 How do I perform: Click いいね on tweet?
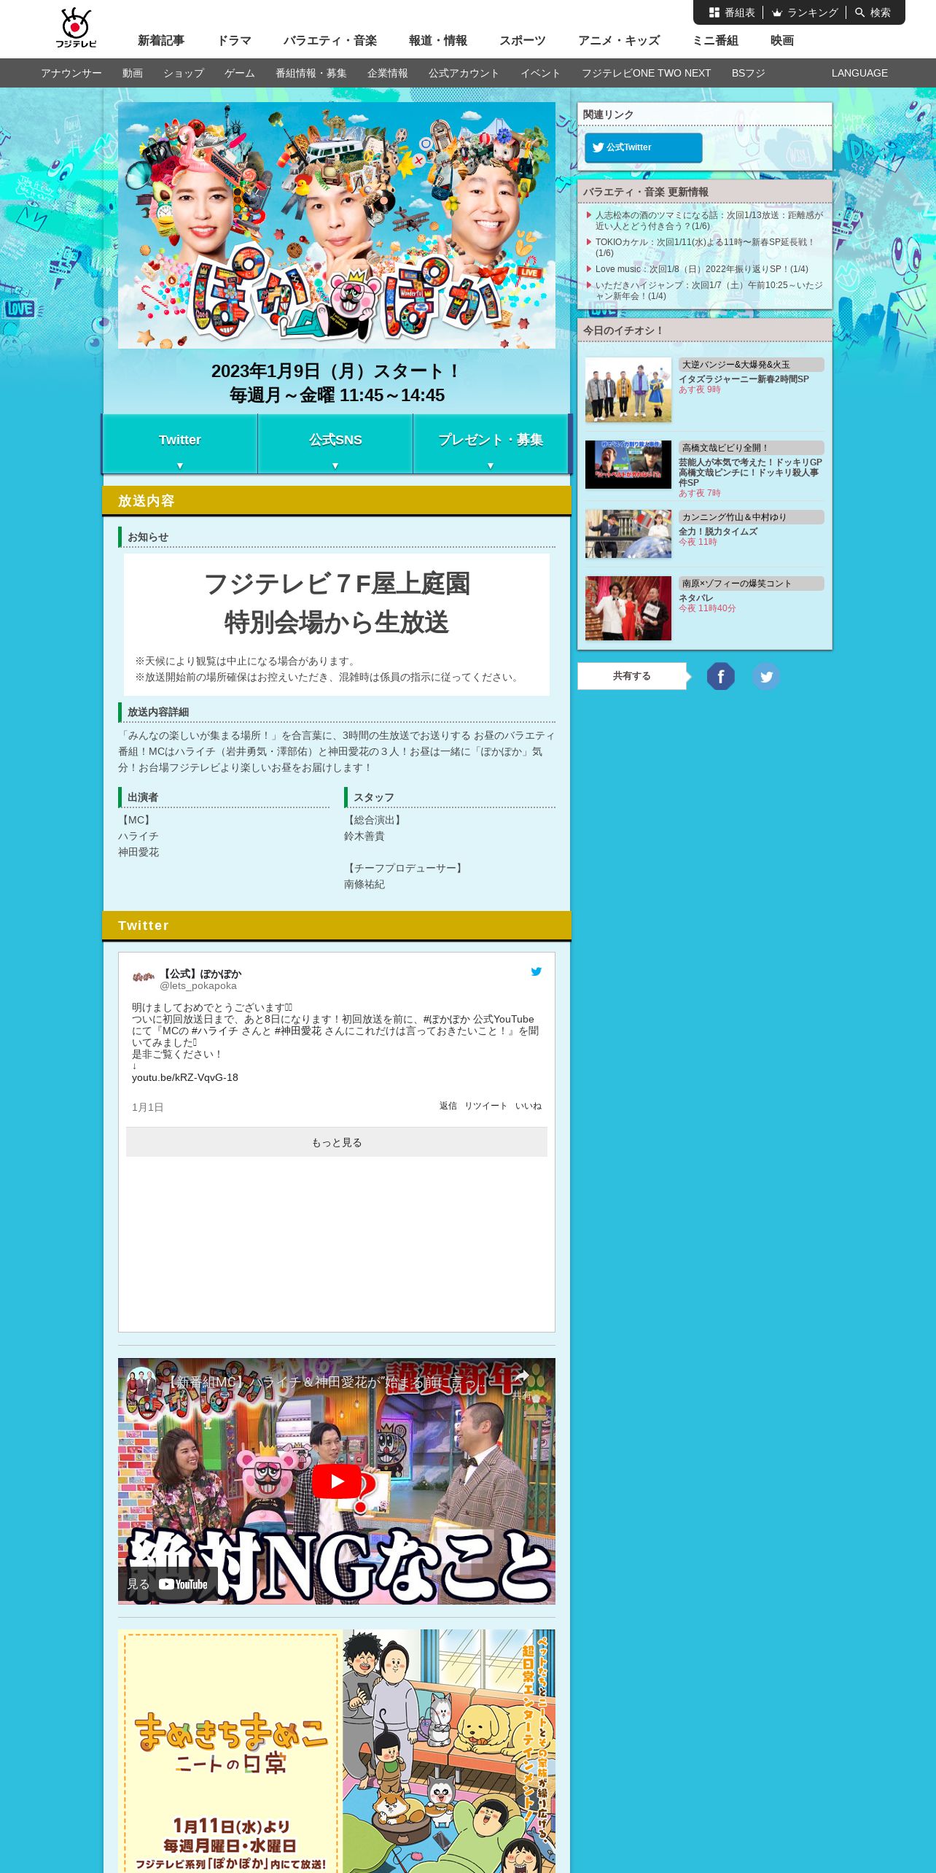click(529, 1106)
